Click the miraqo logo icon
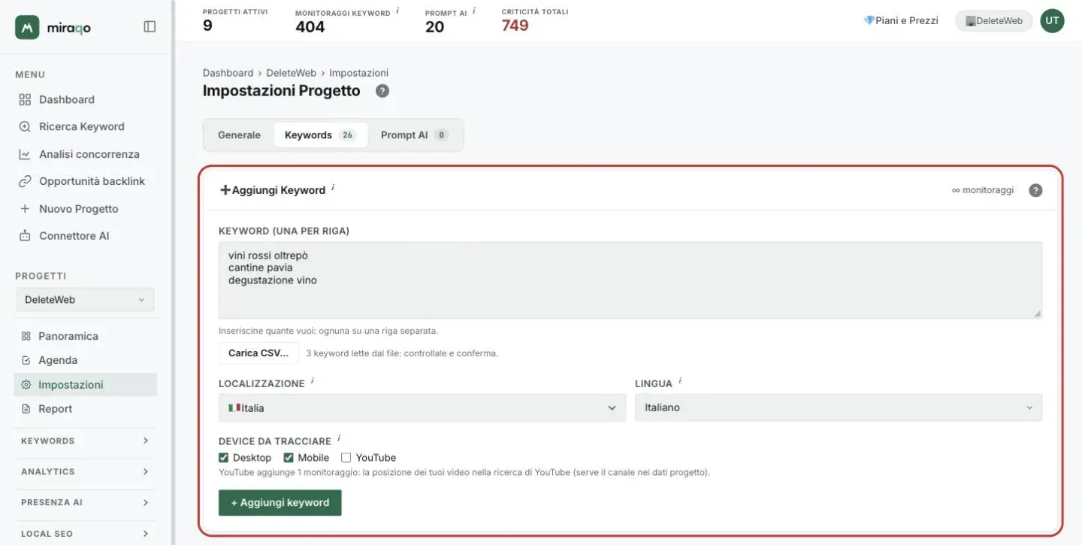1082x545 pixels. [x=27, y=27]
